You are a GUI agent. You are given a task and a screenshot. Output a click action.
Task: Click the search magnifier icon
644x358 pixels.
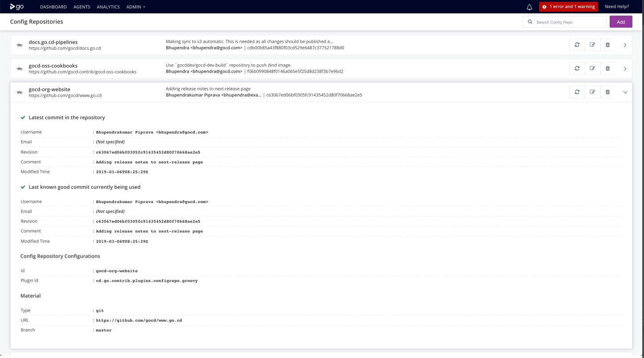[530, 22]
